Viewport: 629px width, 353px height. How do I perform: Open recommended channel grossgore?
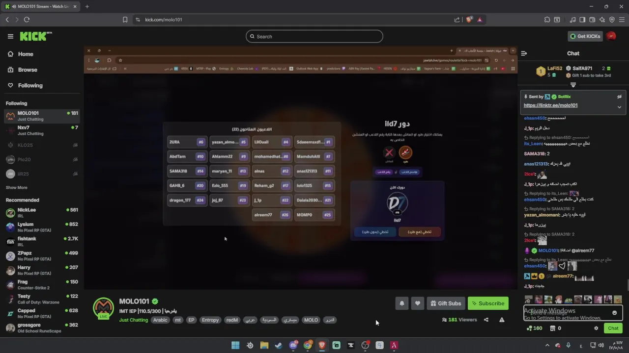42,328
